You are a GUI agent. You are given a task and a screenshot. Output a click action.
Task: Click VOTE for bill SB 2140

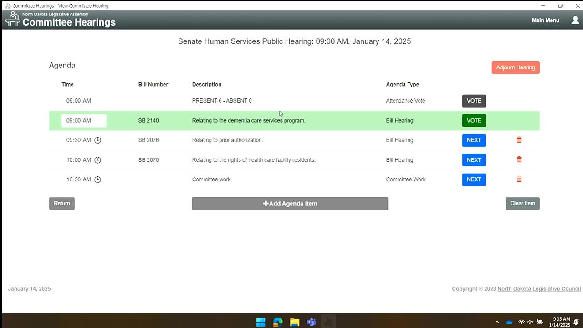pyautogui.click(x=474, y=120)
